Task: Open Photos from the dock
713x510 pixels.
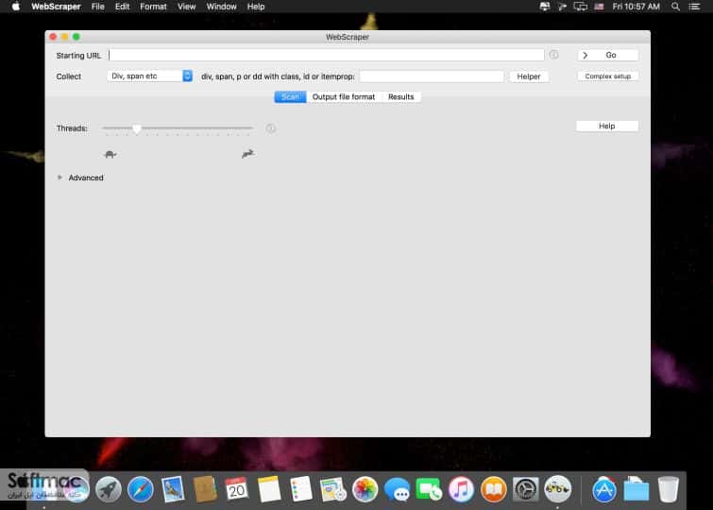Action: tap(365, 489)
